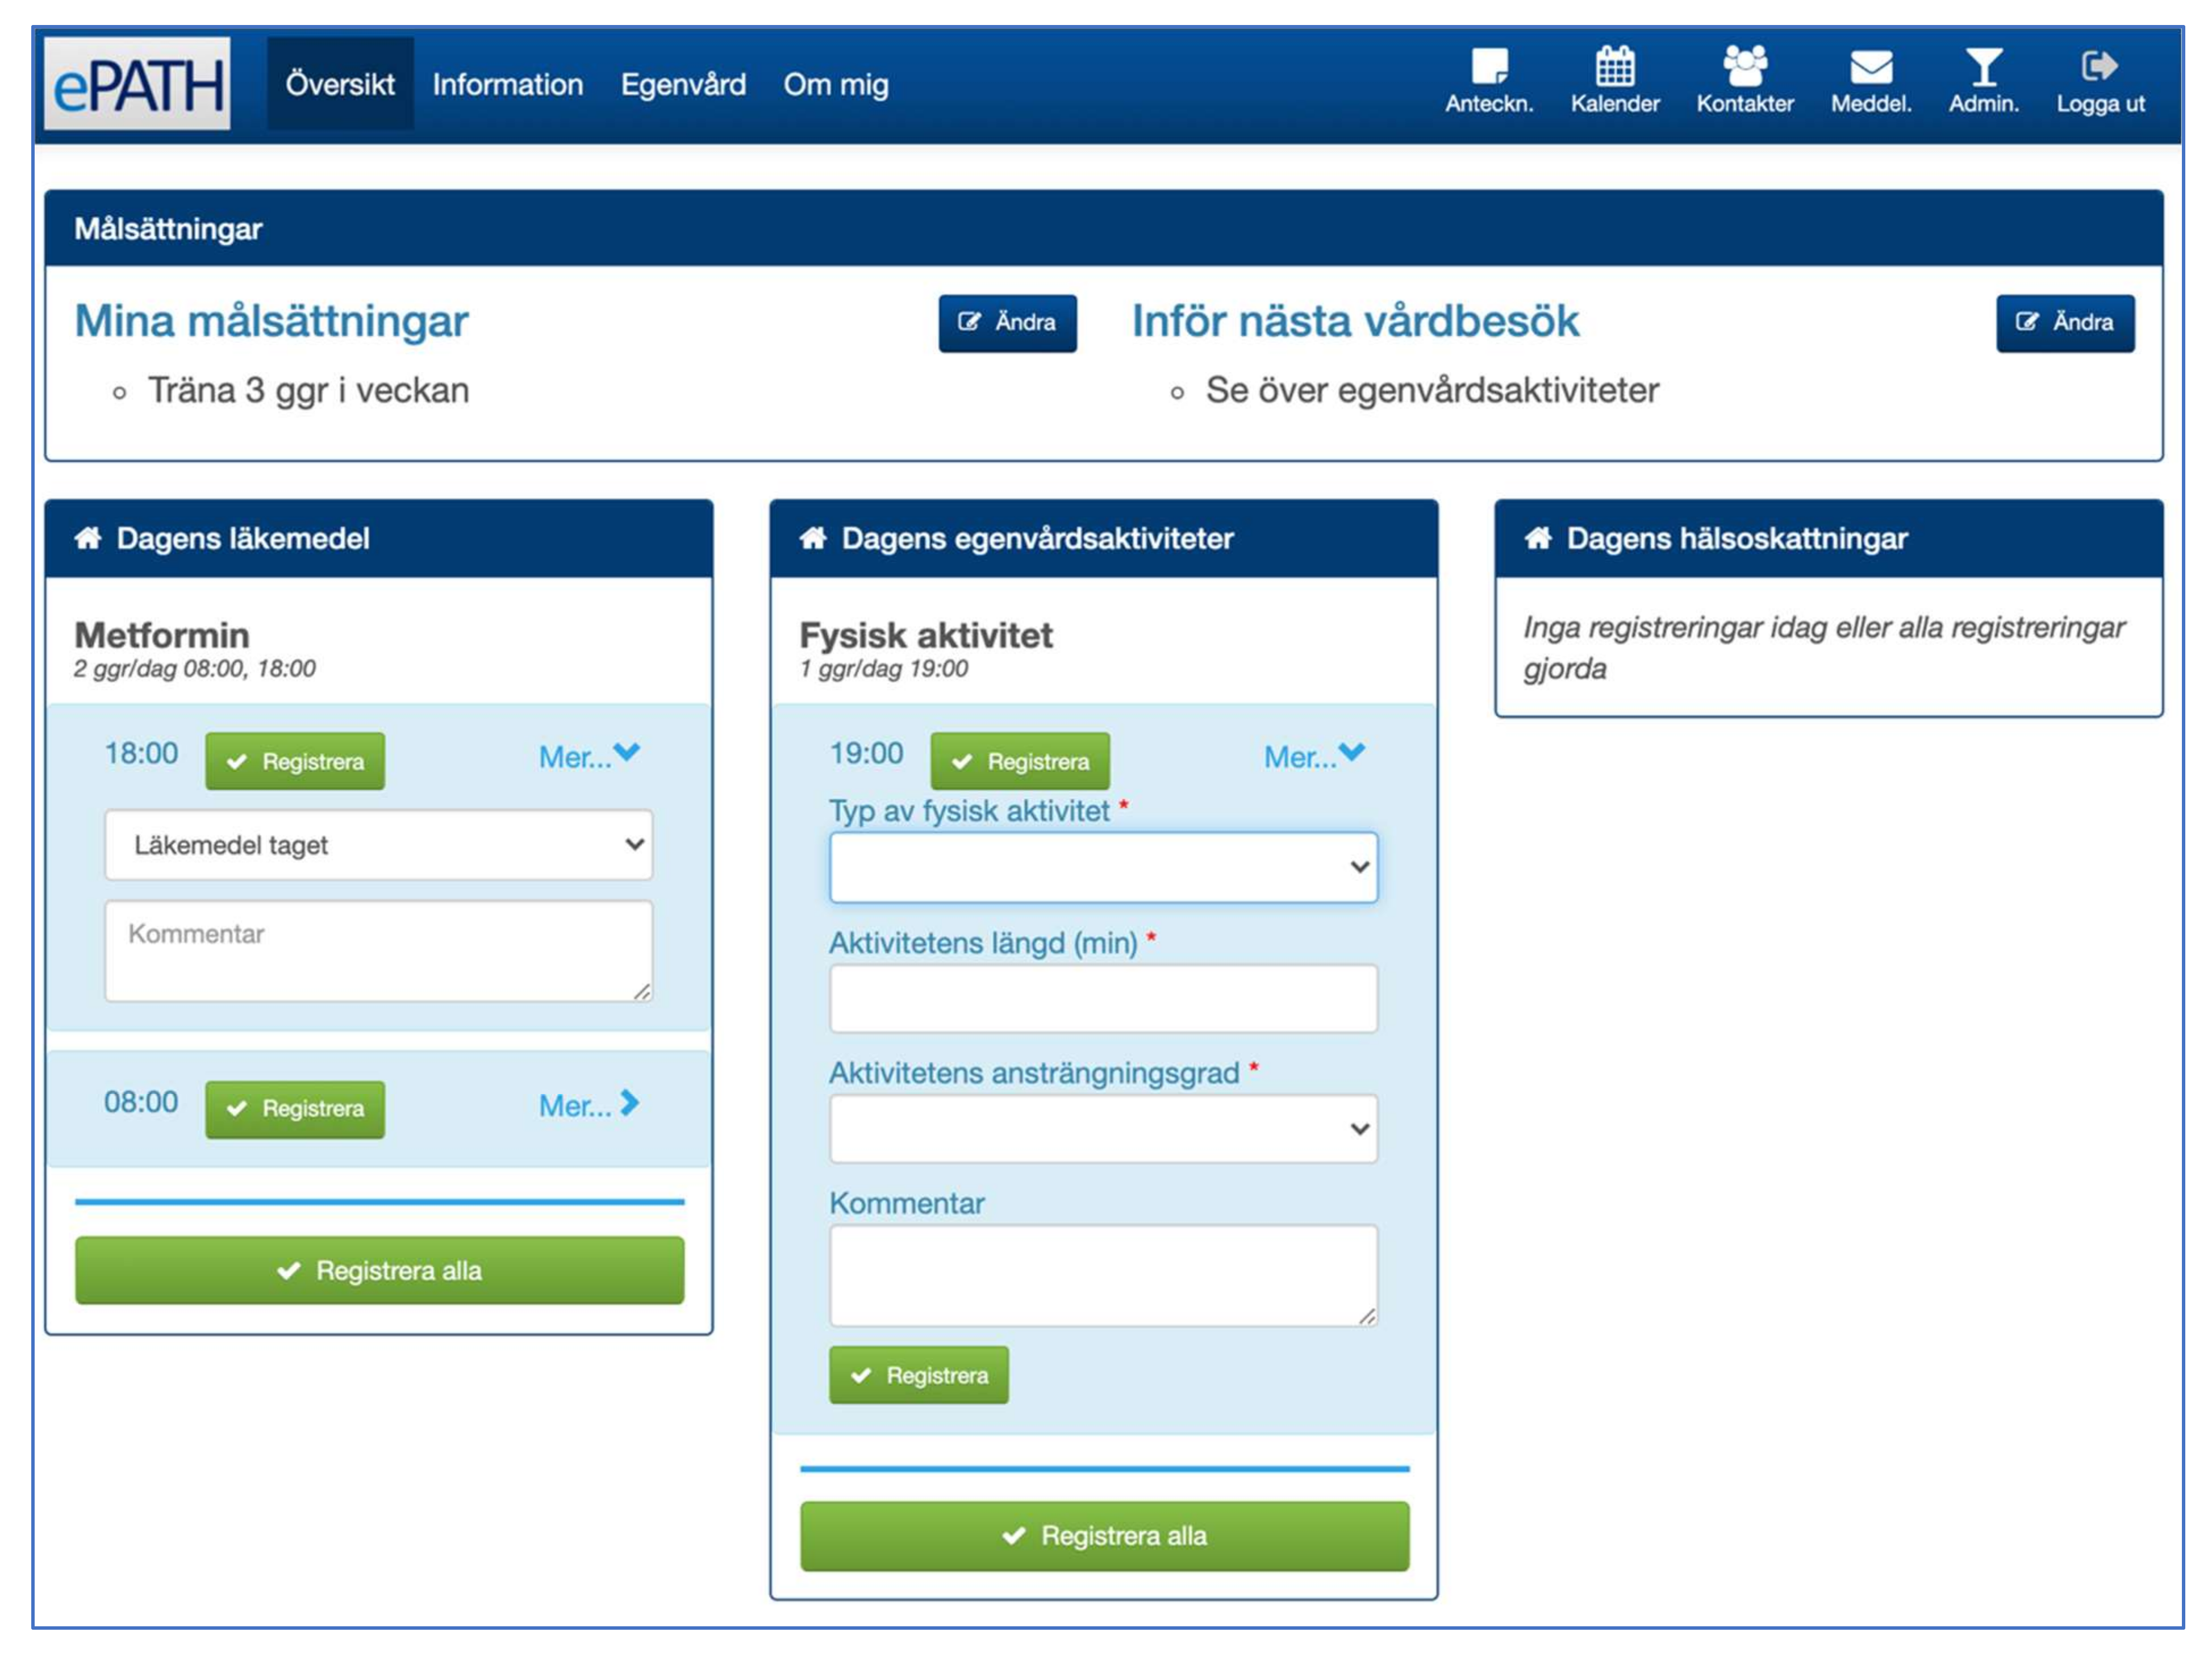Switch to the Egenvård tab
This screenshot has width=2212, height=1653.
click(x=683, y=84)
